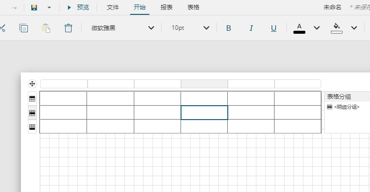Toggle underline formatting
The height and width of the screenshot is (192, 370).
click(274, 28)
